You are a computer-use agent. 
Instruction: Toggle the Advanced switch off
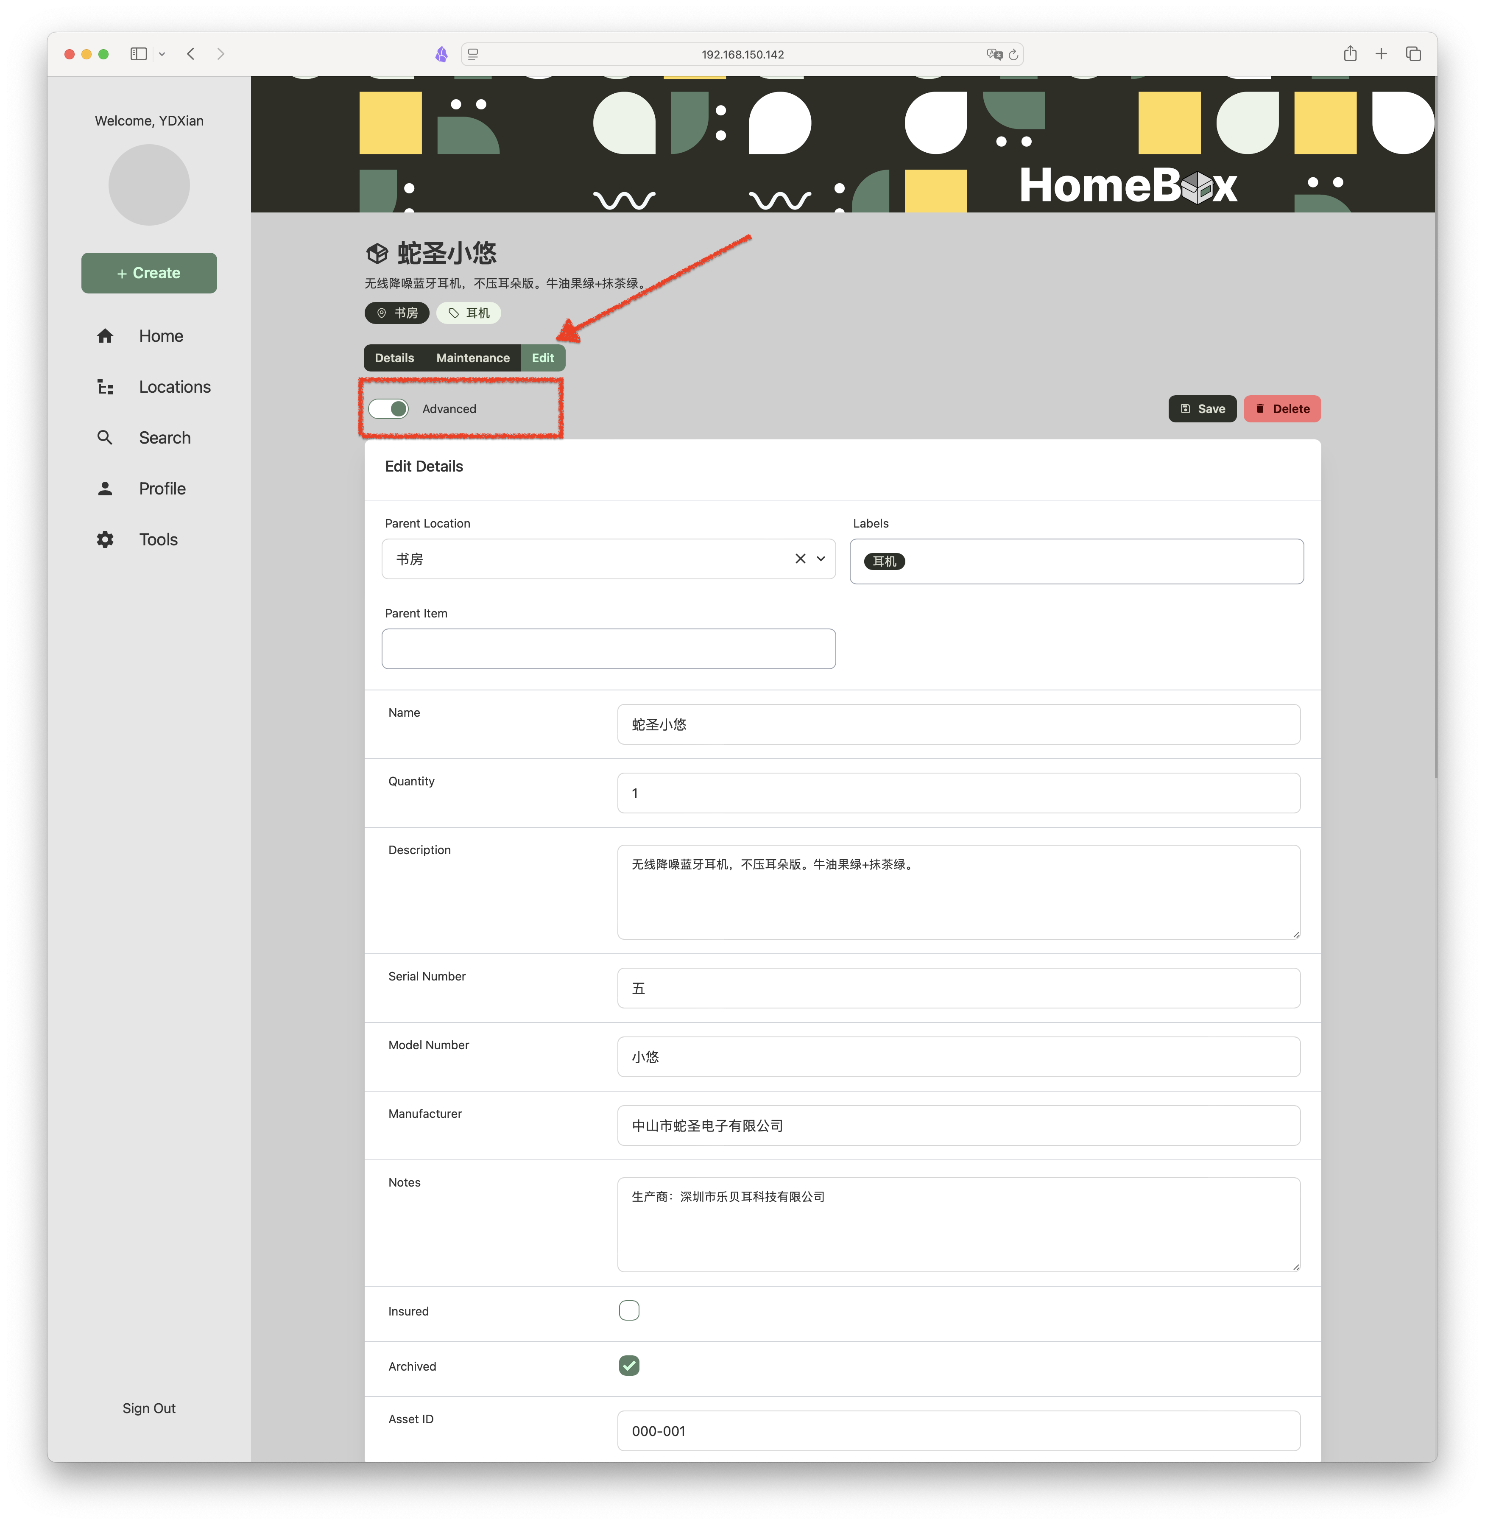point(388,409)
